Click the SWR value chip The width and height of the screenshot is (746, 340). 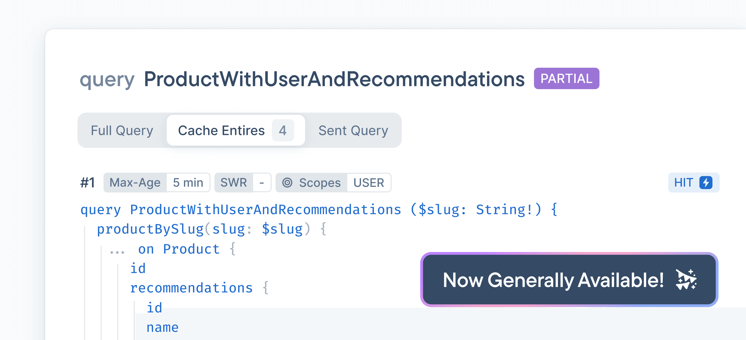pos(262,183)
